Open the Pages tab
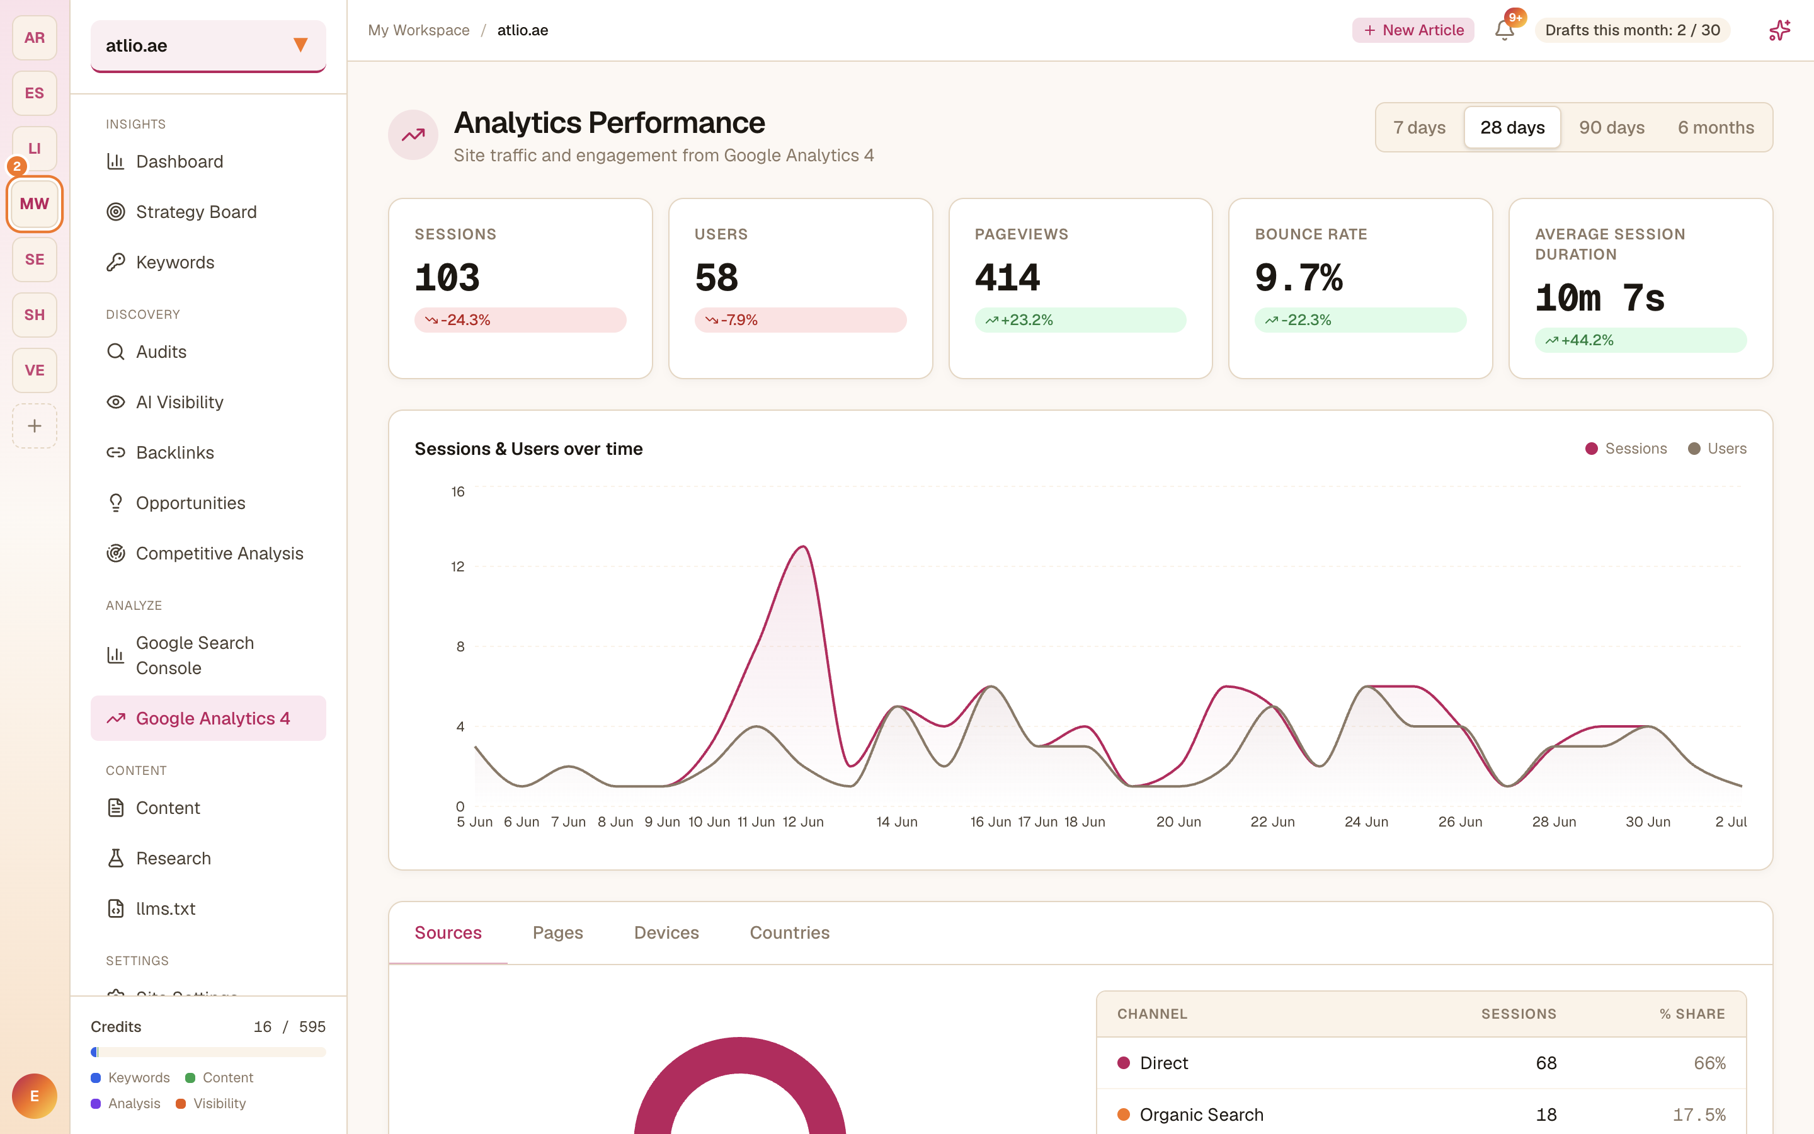Screen dimensions: 1814x1134 pos(557,932)
